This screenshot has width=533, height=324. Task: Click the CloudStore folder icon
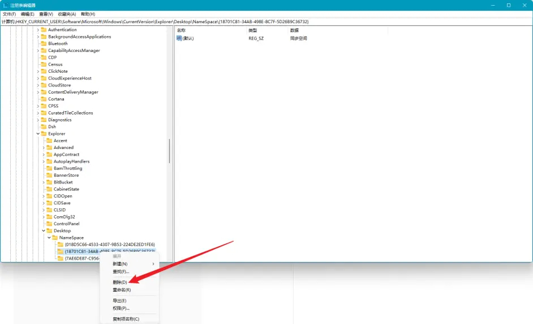[x=44, y=85]
